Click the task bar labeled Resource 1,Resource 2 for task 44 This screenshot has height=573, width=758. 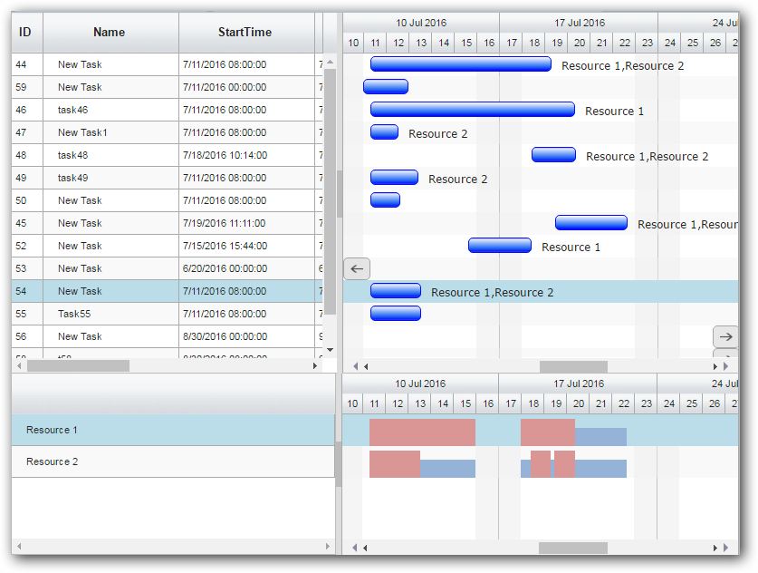[x=460, y=64]
